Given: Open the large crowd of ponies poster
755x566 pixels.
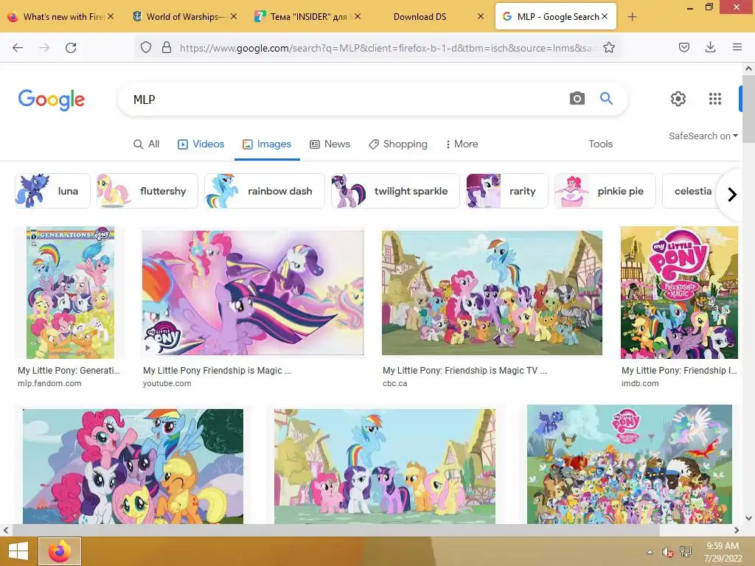Looking at the screenshot, I should (x=630, y=464).
